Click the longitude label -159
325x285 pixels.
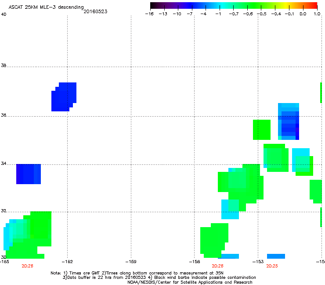131,262
